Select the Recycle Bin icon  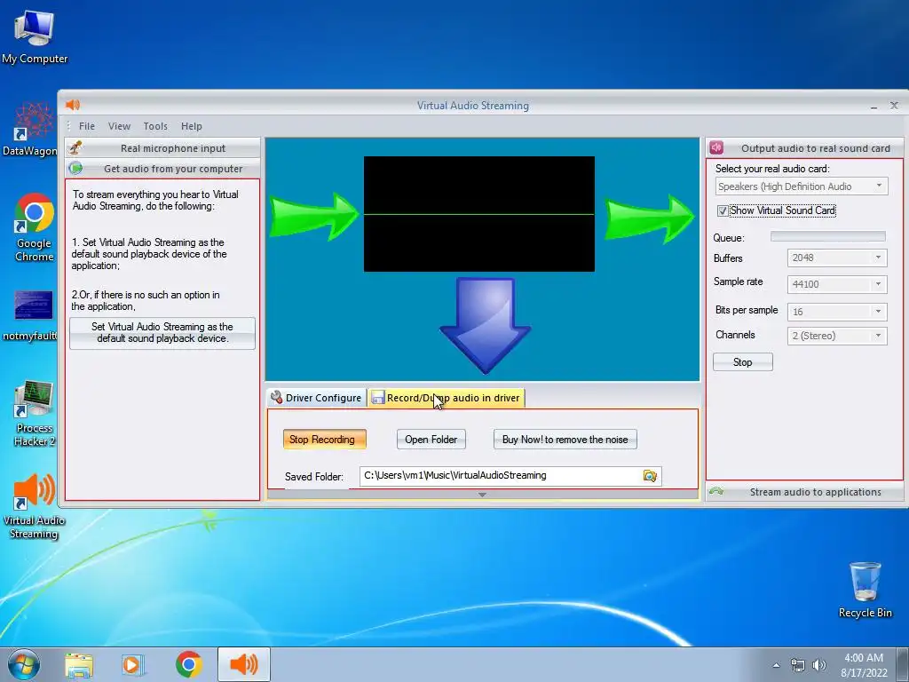(x=866, y=590)
